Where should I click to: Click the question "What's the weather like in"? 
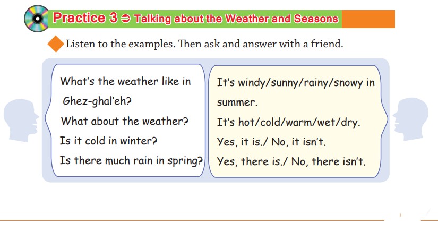(x=125, y=82)
